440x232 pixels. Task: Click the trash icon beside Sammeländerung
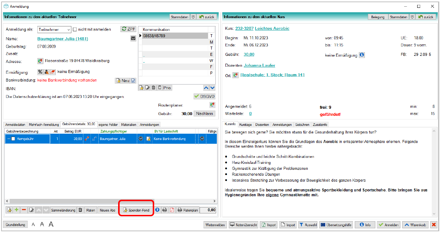pos(80,210)
